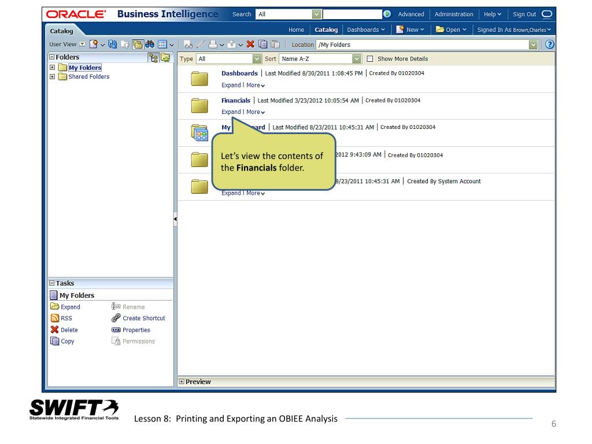The height and width of the screenshot is (444, 592).
Task: Click the Copy task in Tasks pane
Action: (x=62, y=341)
